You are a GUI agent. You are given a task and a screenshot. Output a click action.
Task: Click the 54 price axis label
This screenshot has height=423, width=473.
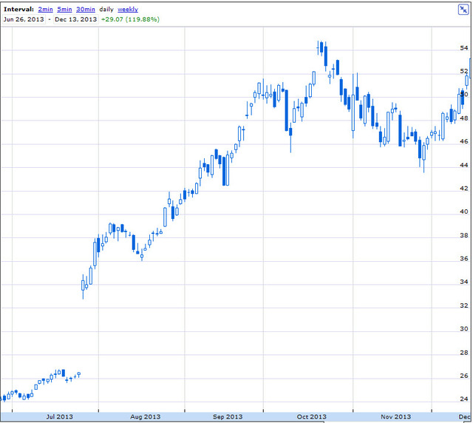coord(464,48)
